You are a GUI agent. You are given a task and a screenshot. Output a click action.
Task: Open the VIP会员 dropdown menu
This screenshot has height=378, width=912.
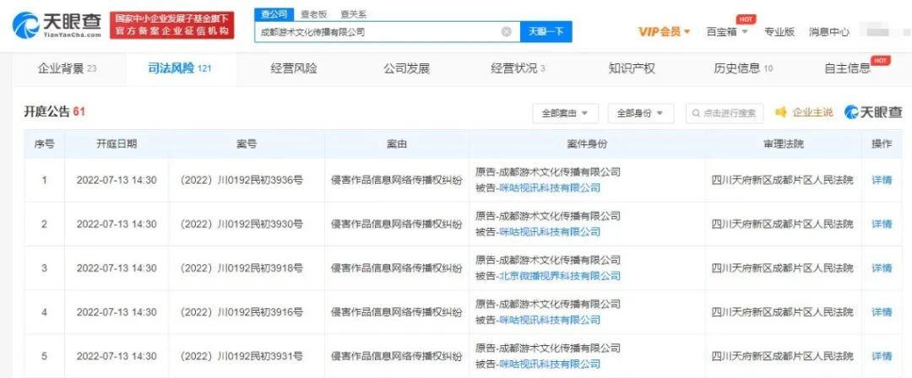tap(665, 32)
